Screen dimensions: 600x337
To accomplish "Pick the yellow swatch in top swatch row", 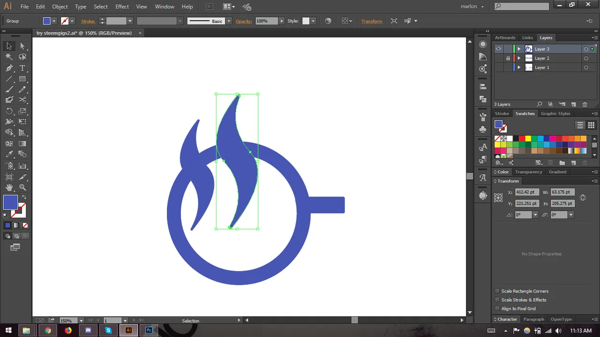I will pyautogui.click(x=528, y=139).
